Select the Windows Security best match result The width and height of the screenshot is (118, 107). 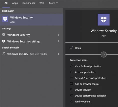click(x=32, y=20)
